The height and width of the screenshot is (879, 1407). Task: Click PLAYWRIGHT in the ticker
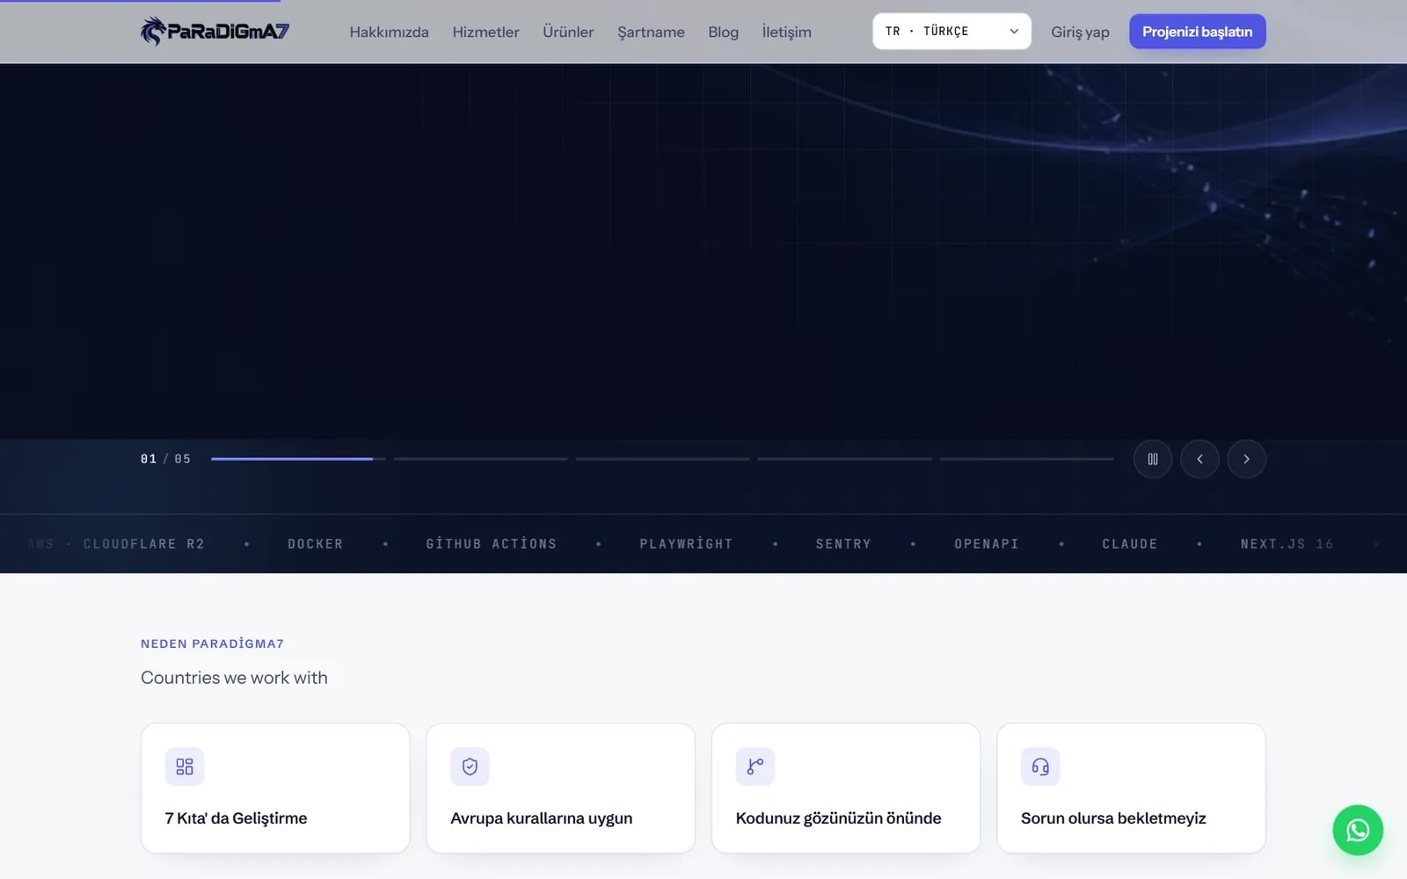coord(686,544)
